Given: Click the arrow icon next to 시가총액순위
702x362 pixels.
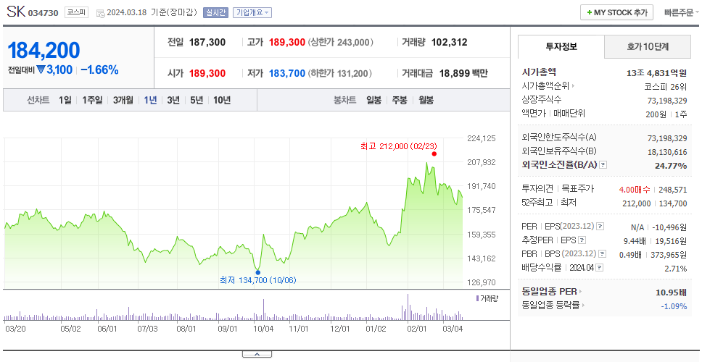Looking at the screenshot, I should tap(573, 86).
